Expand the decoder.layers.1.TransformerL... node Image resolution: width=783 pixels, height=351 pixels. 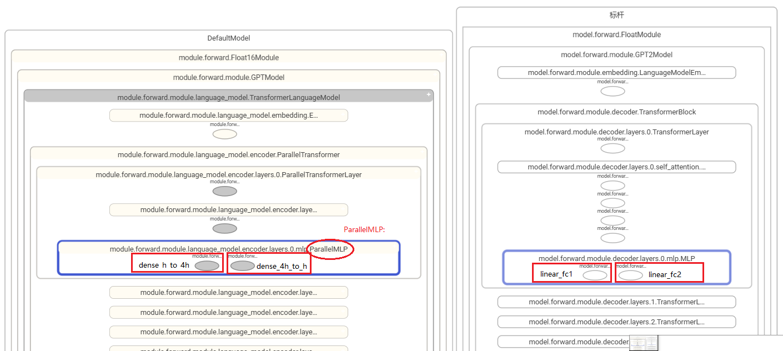[x=616, y=302]
